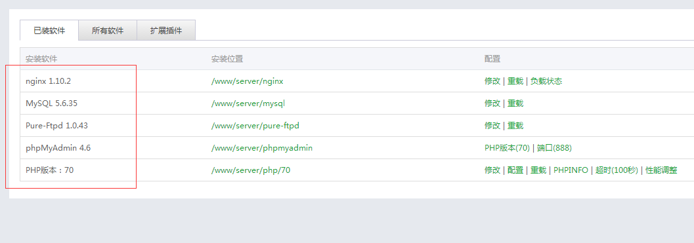Open path /www/server/php/70
The height and width of the screenshot is (243, 694).
[251, 170]
